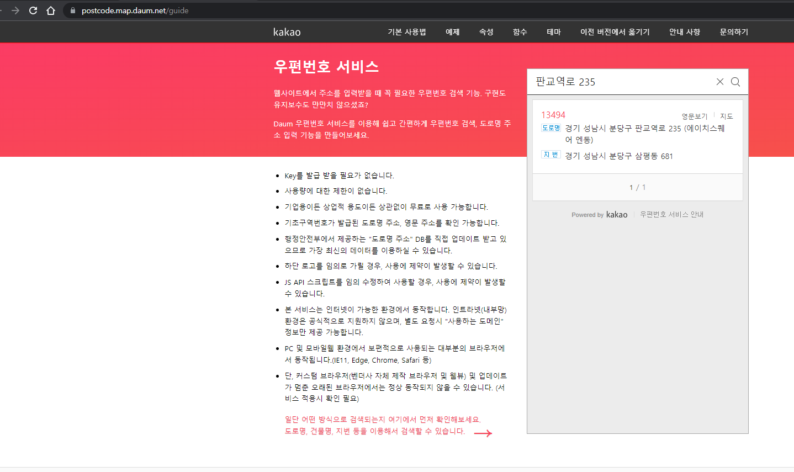Open the 예제 menu item
The width and height of the screenshot is (794, 472).
point(453,32)
